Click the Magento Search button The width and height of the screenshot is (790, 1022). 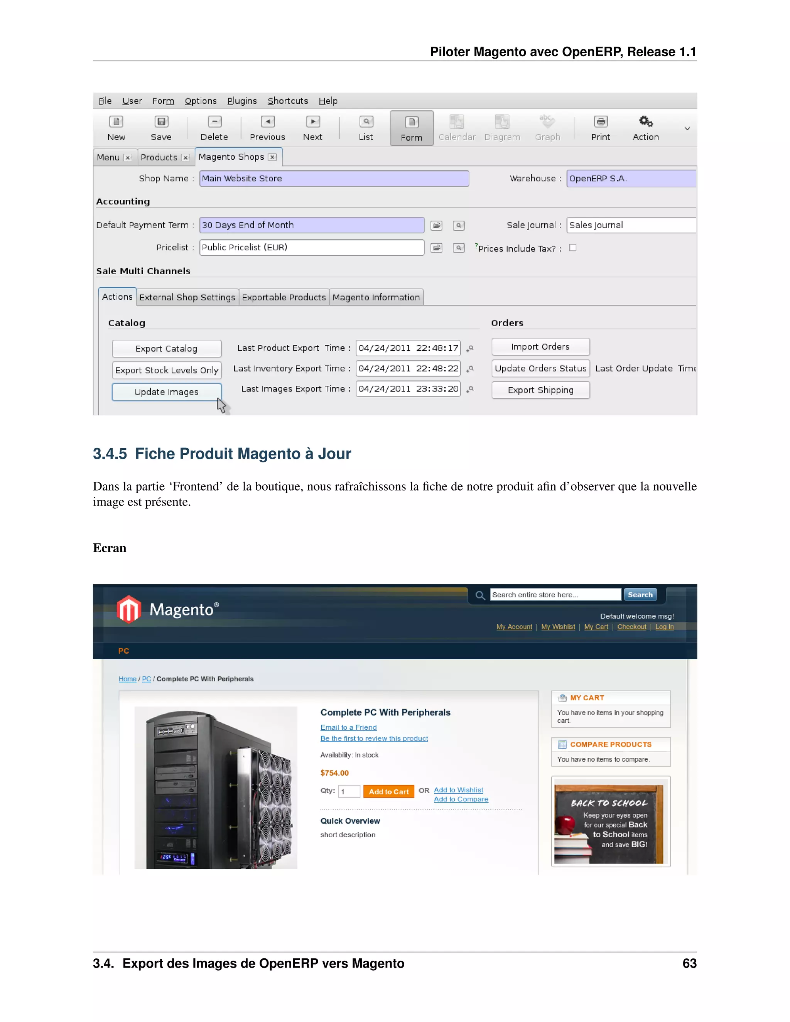coord(640,595)
